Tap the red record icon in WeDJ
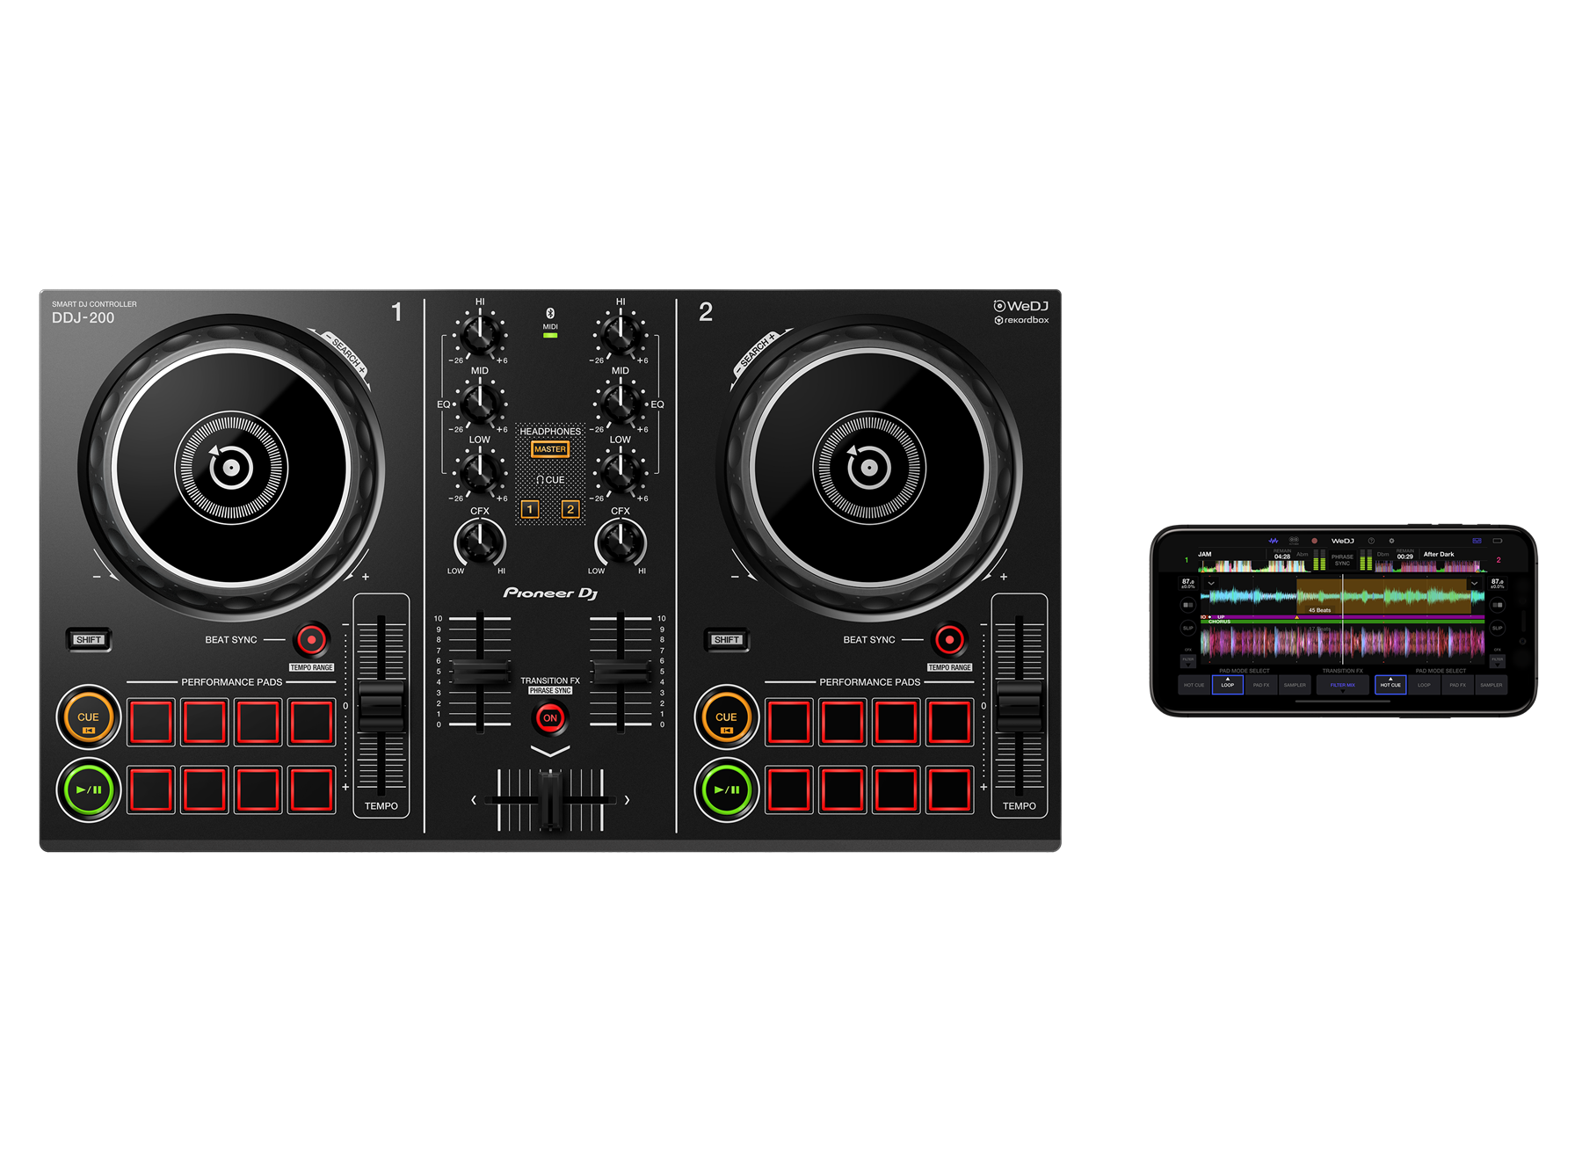1575x1157 pixels. [1315, 541]
